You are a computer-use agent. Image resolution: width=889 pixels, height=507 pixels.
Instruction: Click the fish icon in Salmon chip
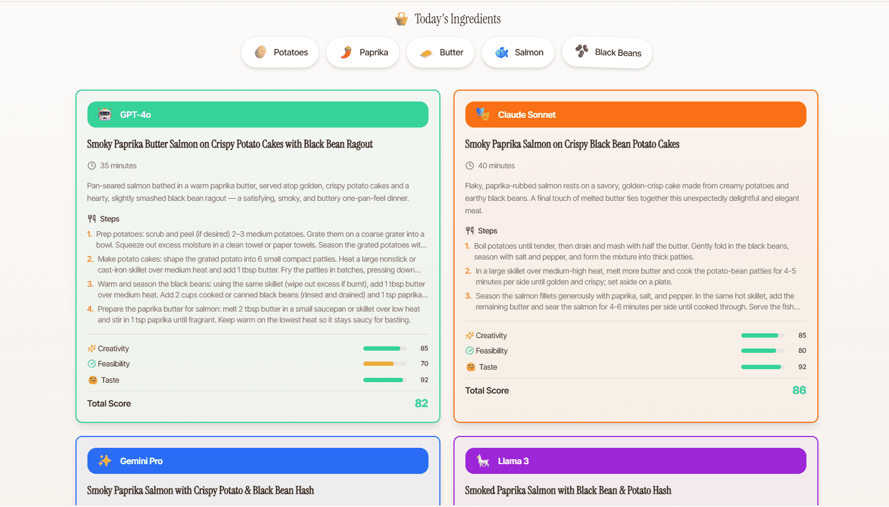[x=501, y=53]
